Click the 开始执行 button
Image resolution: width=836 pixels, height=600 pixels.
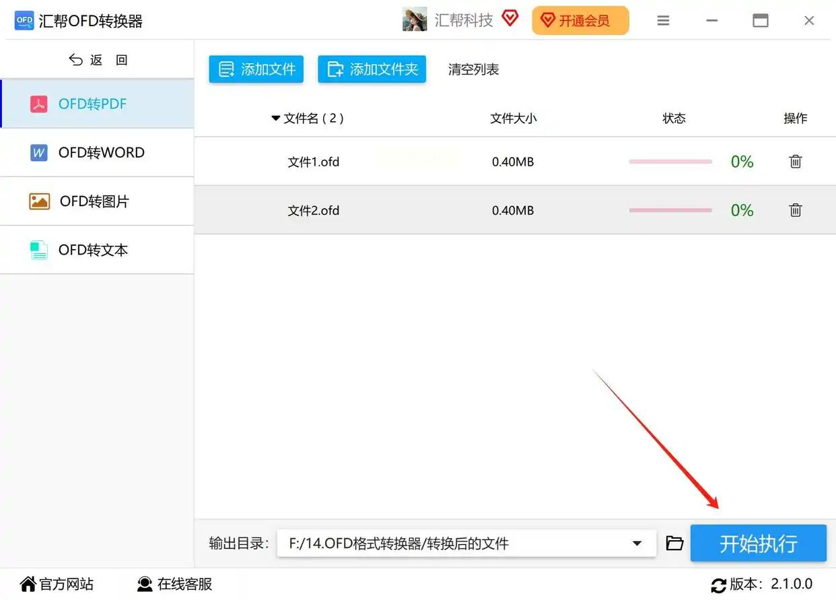click(x=759, y=543)
